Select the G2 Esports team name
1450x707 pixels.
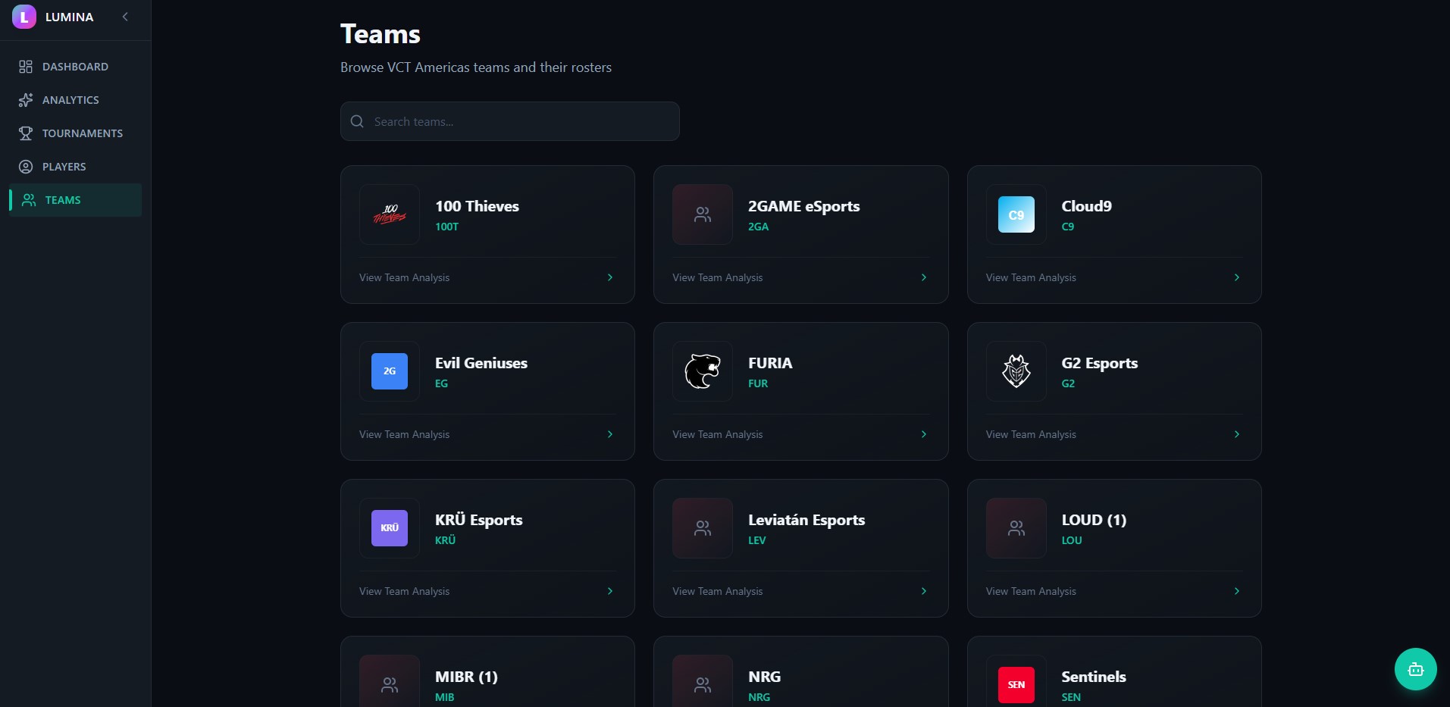pos(1099,363)
